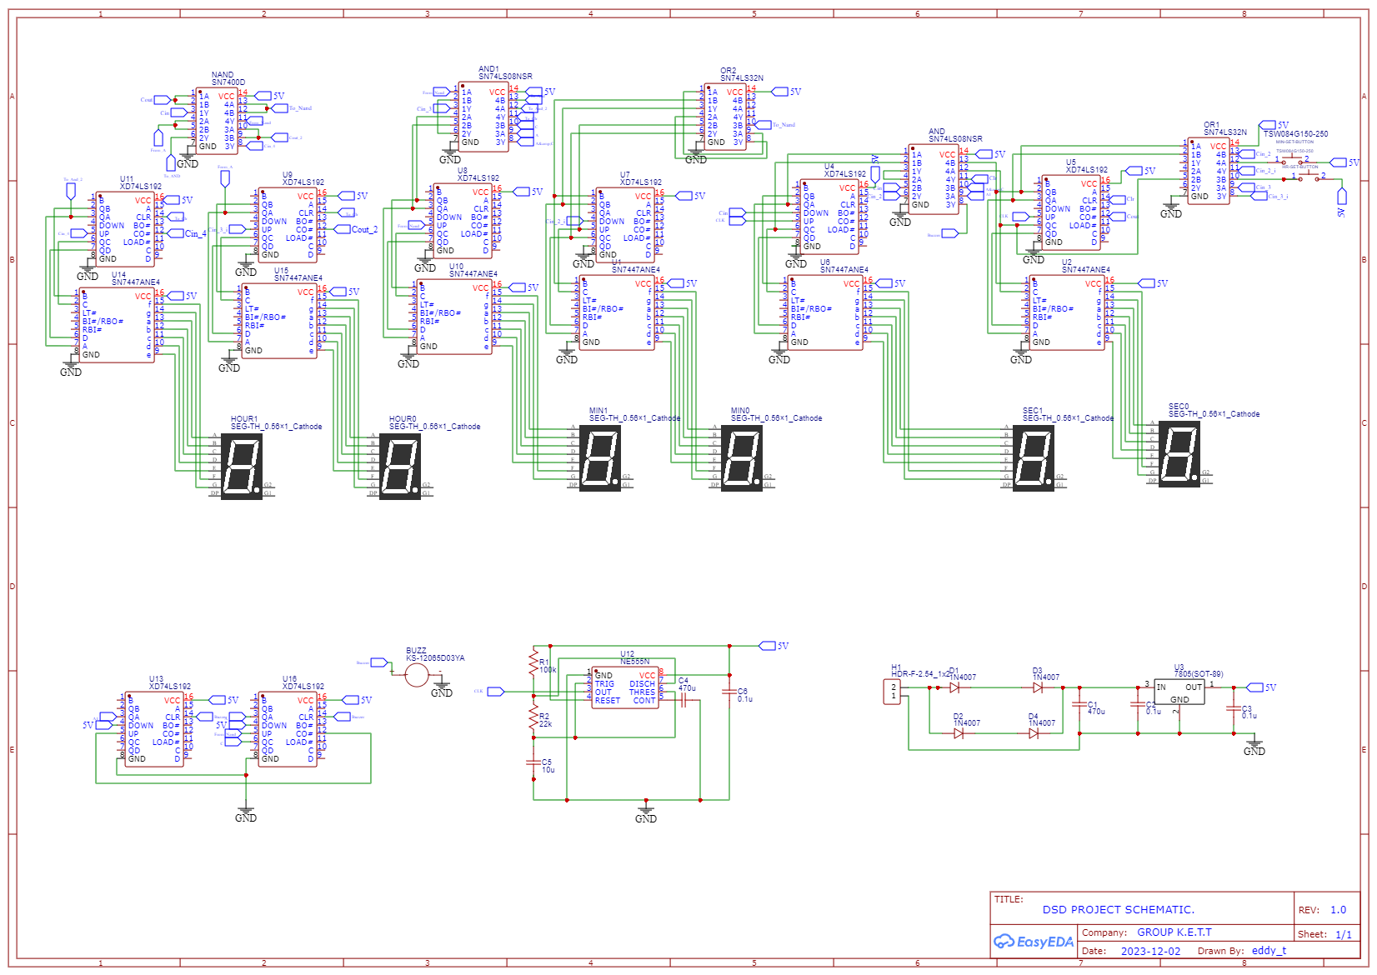Select the U8 XD74LS192 counter chip

[x=463, y=221]
